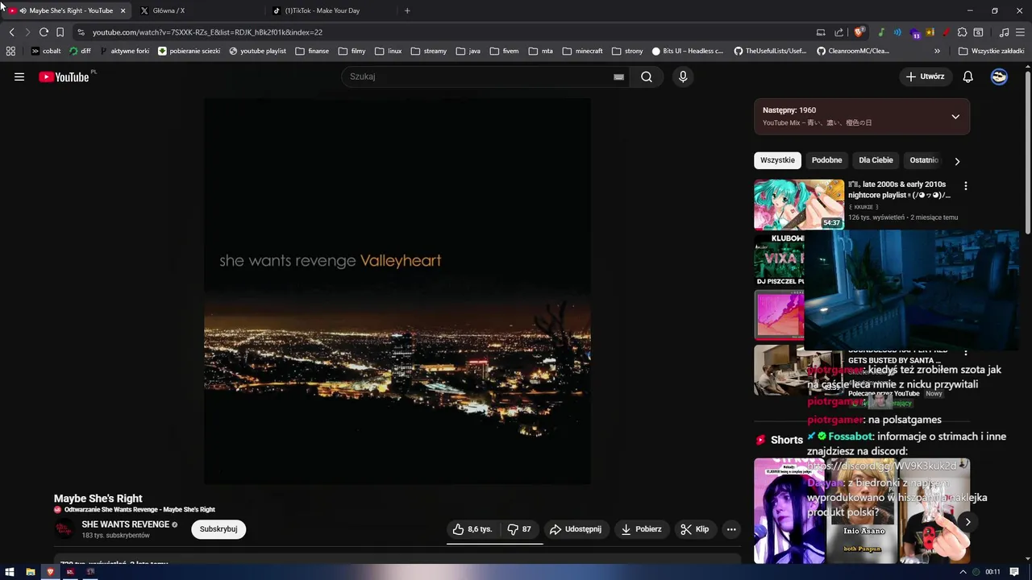Image resolution: width=1032 pixels, height=580 pixels.
Task: Bookmark this page in address bar
Action: [60, 32]
